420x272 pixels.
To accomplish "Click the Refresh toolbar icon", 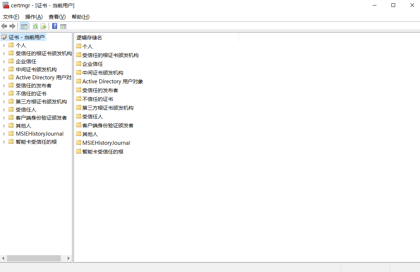I will pyautogui.click(x=35, y=26).
